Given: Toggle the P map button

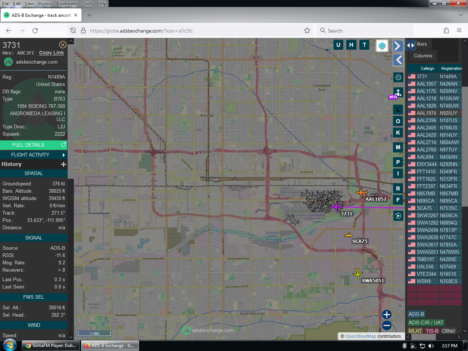Looking at the screenshot, I should tap(398, 162).
